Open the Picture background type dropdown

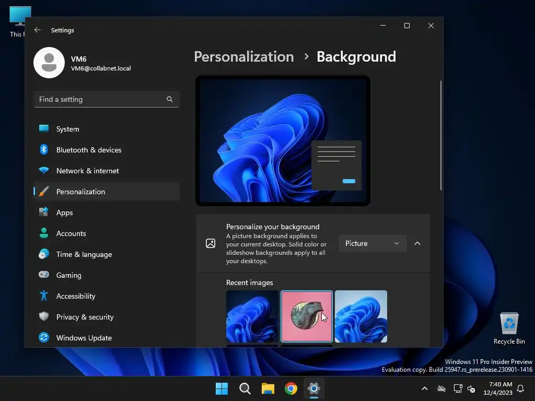(x=373, y=243)
